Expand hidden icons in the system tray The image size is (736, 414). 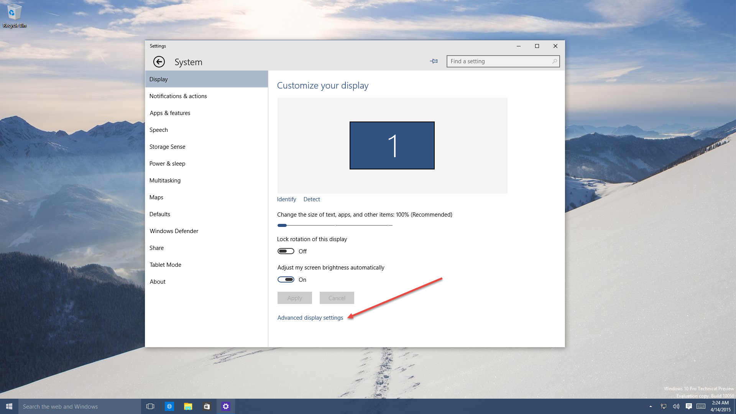(x=651, y=406)
